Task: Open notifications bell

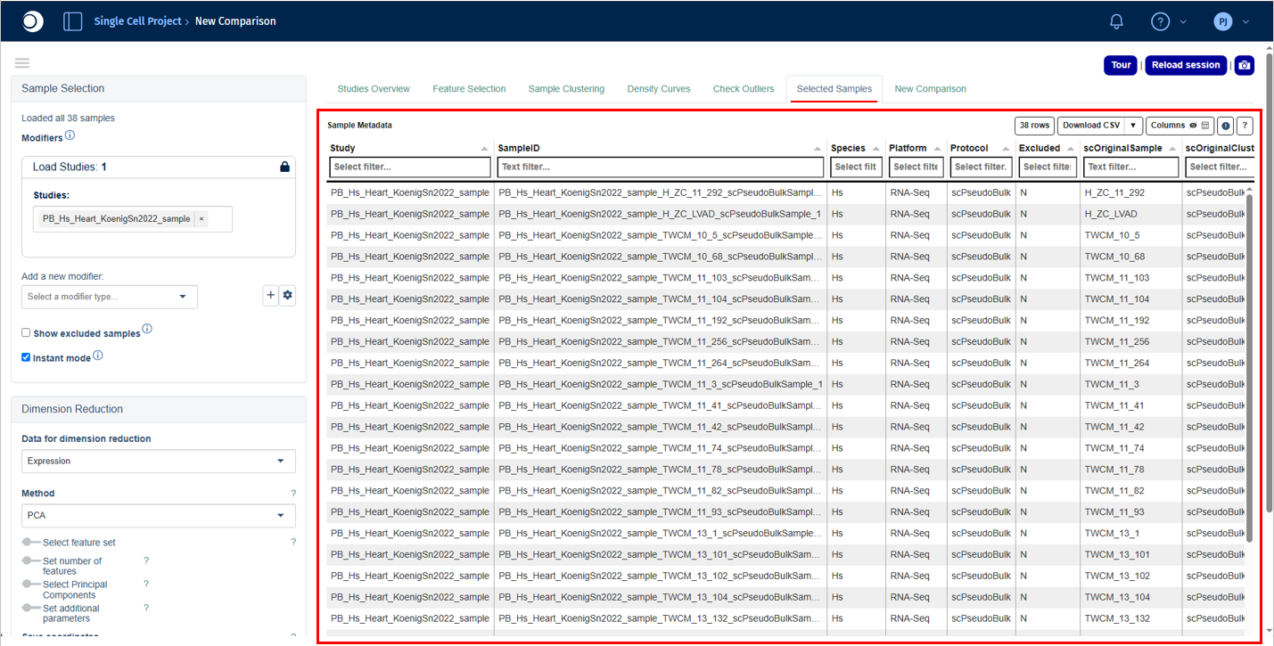Action: pos(1116,21)
